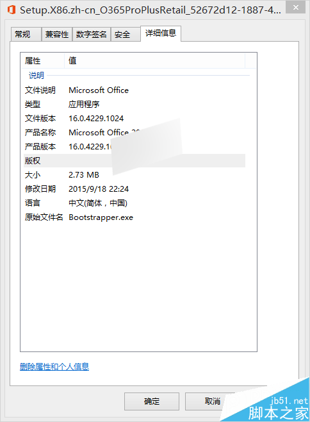Select the 详细信息 tab

click(161, 33)
